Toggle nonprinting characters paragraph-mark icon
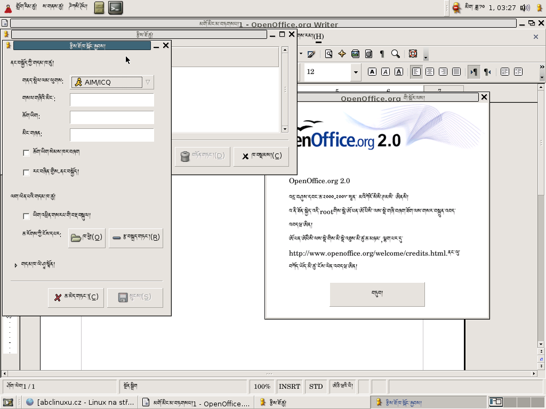The height and width of the screenshot is (409, 546). (382, 54)
